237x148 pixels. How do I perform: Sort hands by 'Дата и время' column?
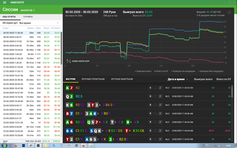point(178,79)
